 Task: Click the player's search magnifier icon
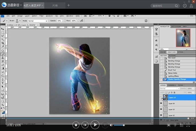pos(176,6)
